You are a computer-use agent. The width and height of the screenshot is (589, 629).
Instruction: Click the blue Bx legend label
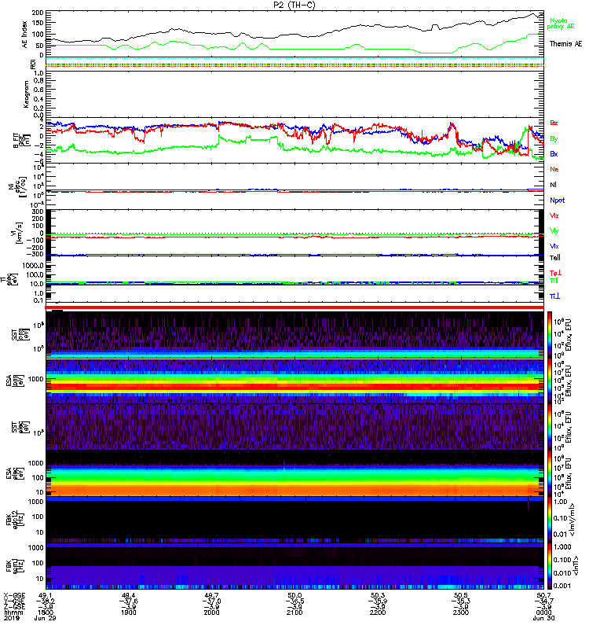[554, 153]
